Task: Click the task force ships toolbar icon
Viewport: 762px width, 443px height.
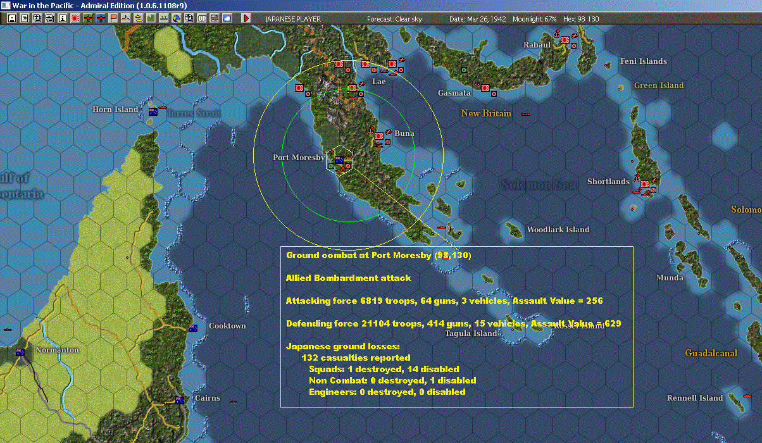Action: (x=163, y=18)
